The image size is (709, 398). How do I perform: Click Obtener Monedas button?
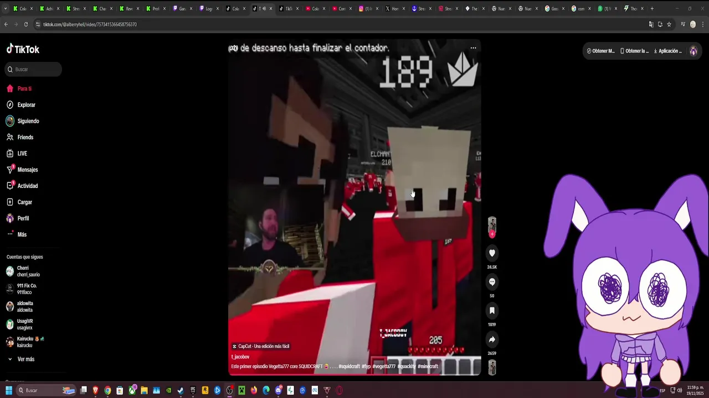pos(601,51)
